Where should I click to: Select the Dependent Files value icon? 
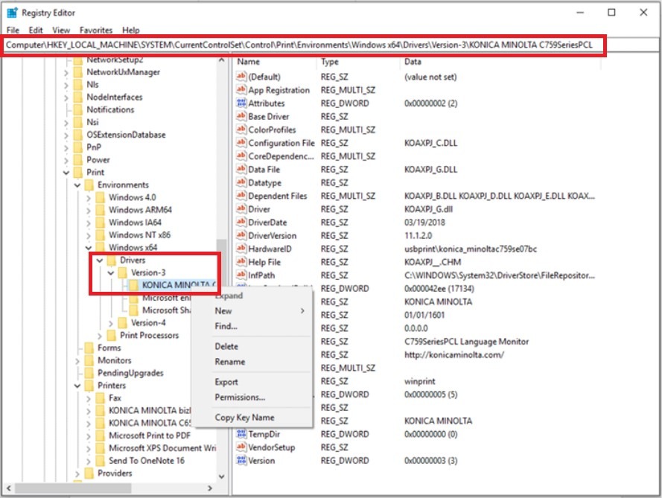click(241, 196)
